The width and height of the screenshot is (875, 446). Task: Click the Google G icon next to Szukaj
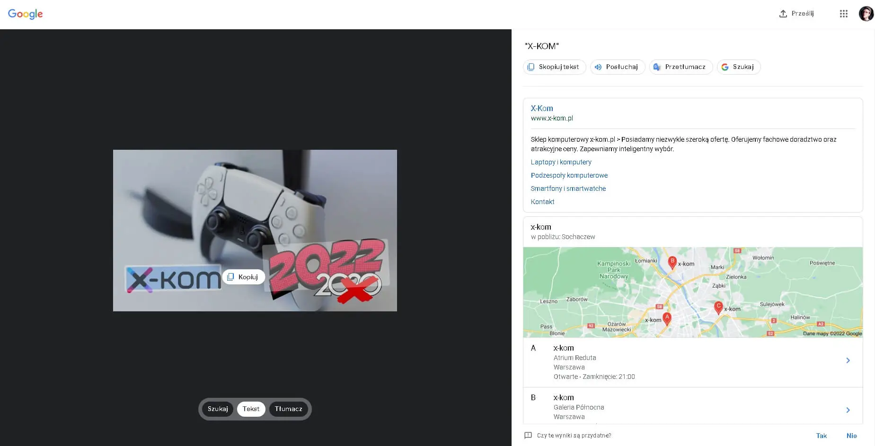click(x=725, y=67)
